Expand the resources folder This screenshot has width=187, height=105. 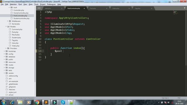click(x=4, y=62)
